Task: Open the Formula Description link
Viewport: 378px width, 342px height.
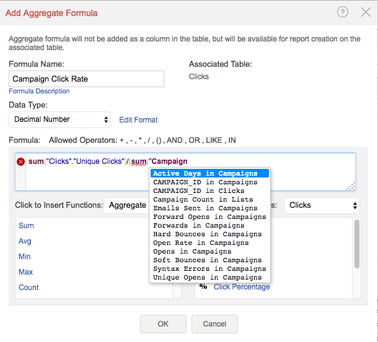Action: click(39, 91)
